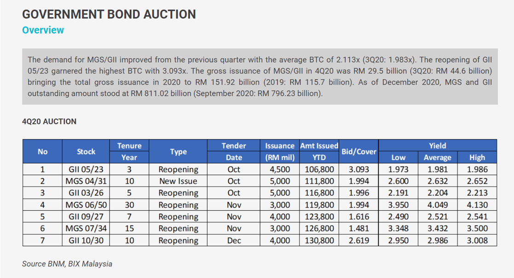This screenshot has height=278, width=514.
Task: Select the Dec tender date cell
Action: click(234, 240)
